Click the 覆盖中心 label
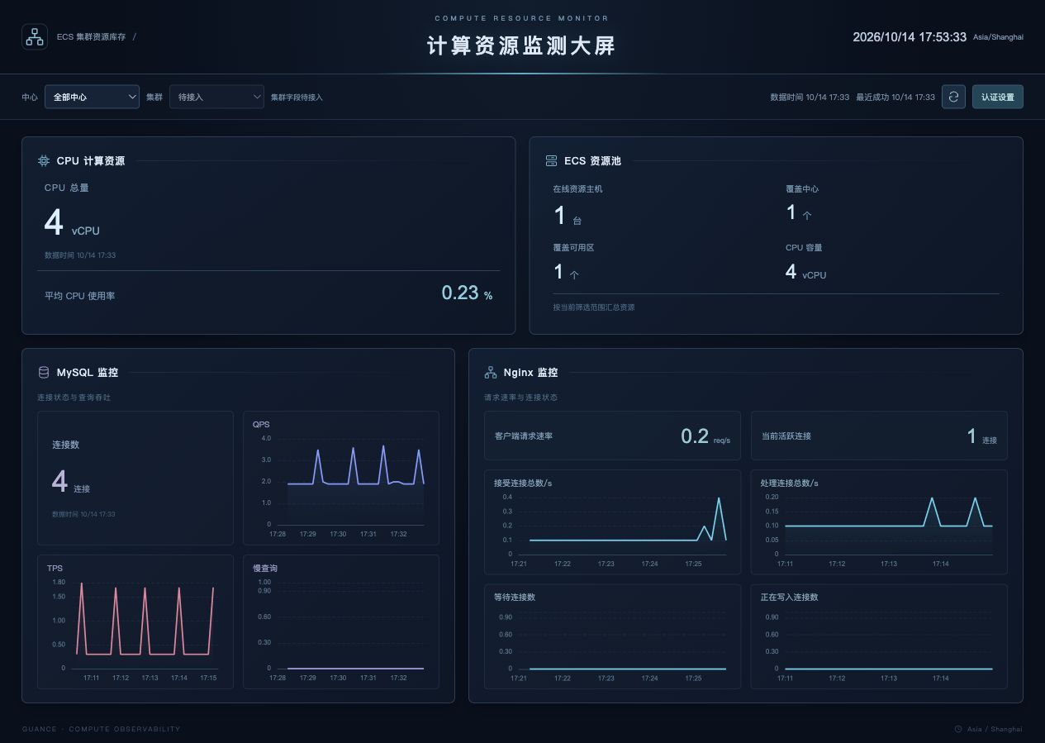The width and height of the screenshot is (1045, 743). click(x=802, y=189)
